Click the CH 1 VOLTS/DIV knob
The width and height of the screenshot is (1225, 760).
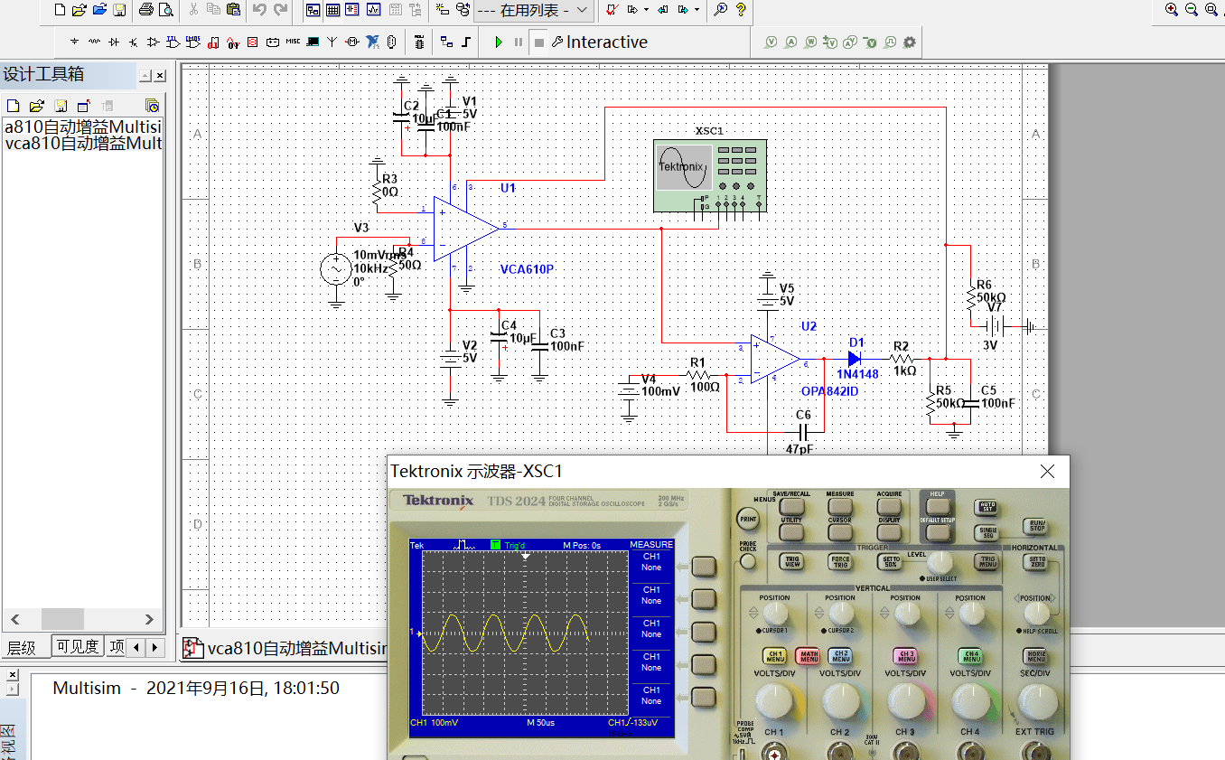point(773,701)
